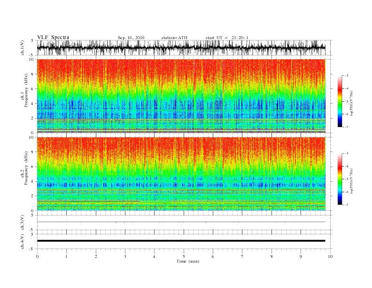Click the "station=ATH" header label
Image resolution: width=372 pixels, height=288 pixels.
click(174, 38)
